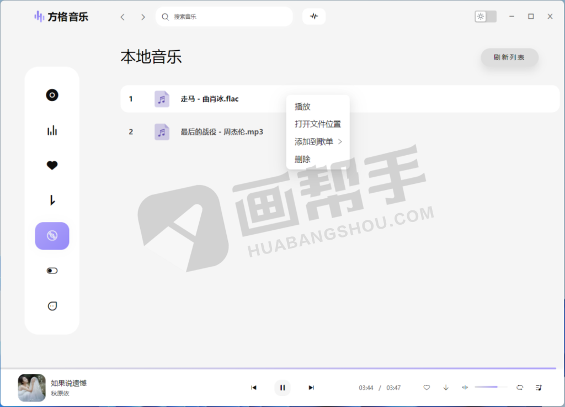The width and height of the screenshot is (565, 407).
Task: Download the playing song
Action: (x=446, y=388)
